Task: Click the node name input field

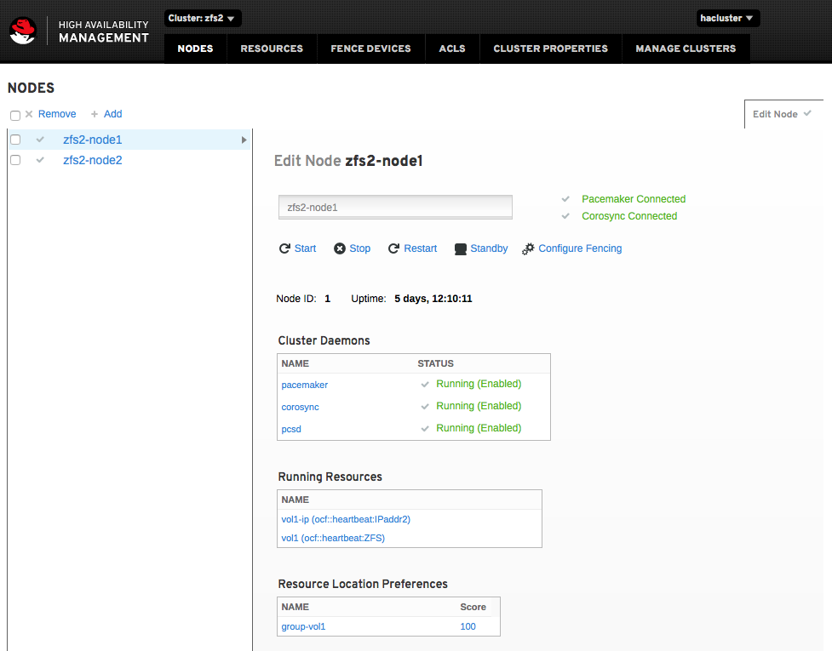Action: [394, 207]
